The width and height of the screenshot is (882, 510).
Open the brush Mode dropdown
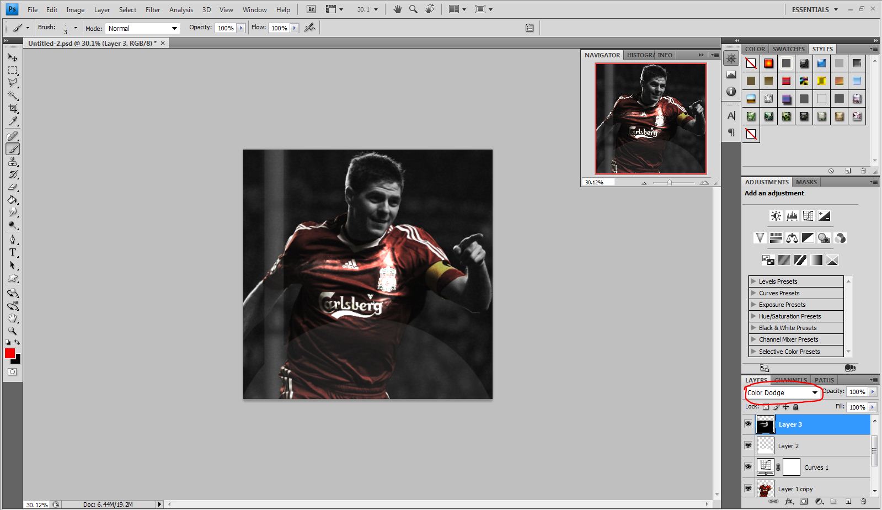[x=142, y=28]
